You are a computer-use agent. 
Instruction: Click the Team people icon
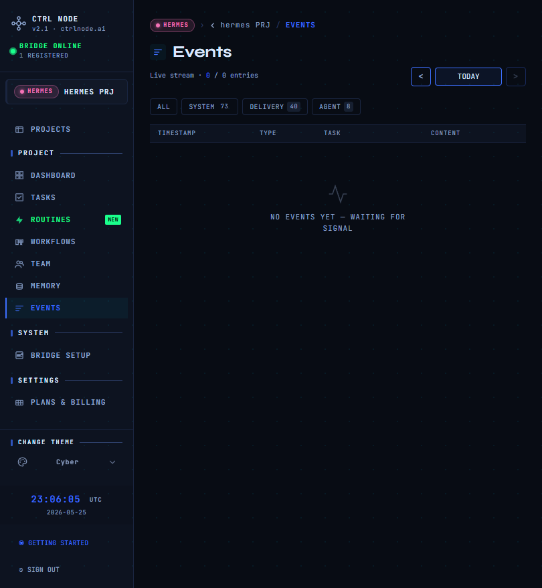19,264
